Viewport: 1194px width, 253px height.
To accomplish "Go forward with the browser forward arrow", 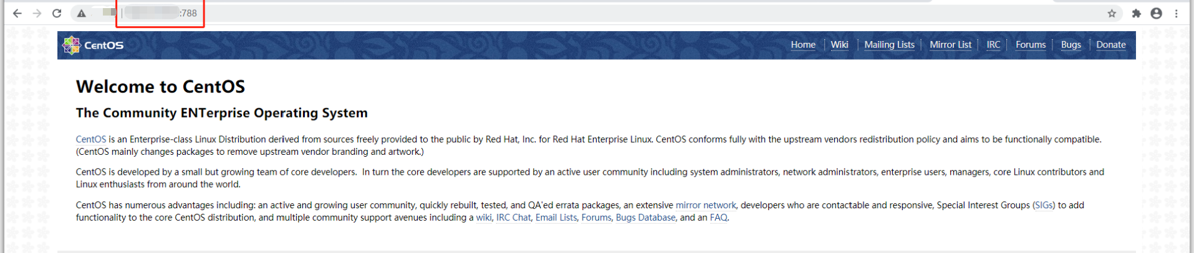I will click(x=37, y=13).
